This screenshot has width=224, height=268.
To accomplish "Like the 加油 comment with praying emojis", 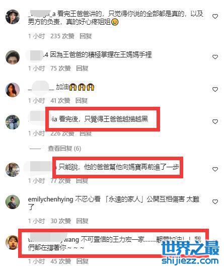I will 215,89.
